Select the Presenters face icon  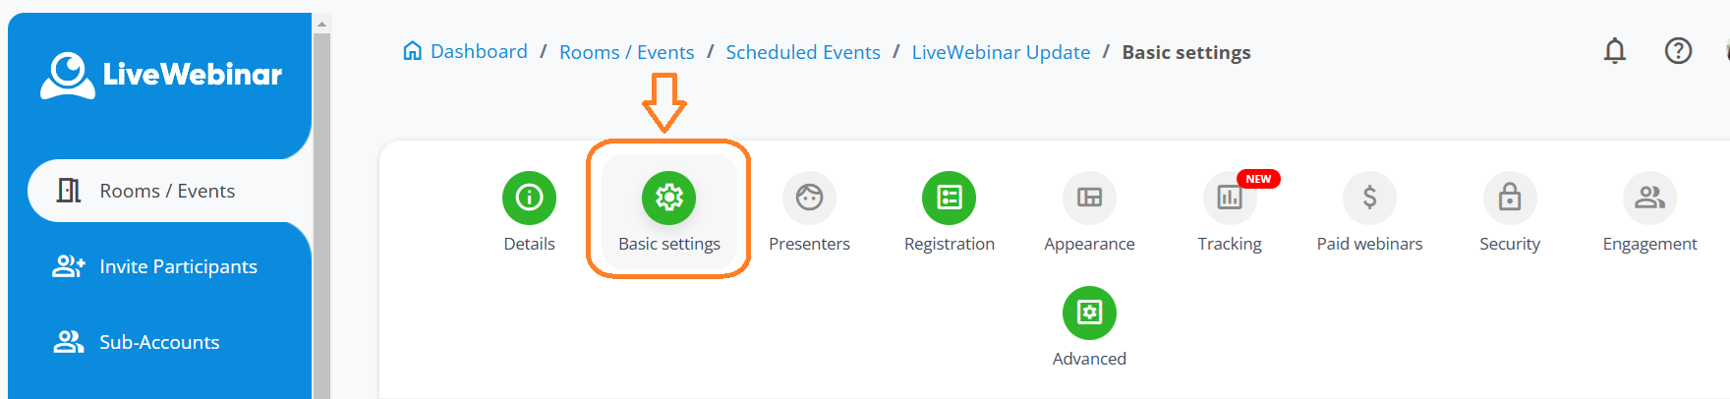click(x=809, y=198)
